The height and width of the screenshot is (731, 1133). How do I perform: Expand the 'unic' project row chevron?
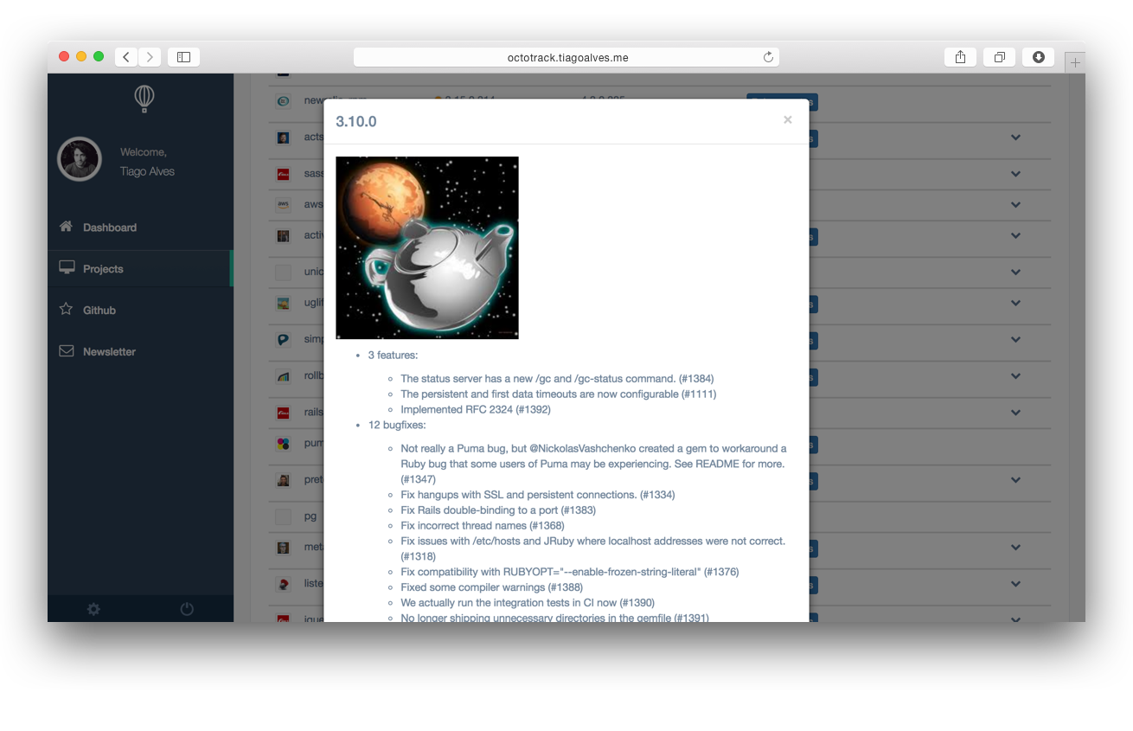[x=1015, y=272]
